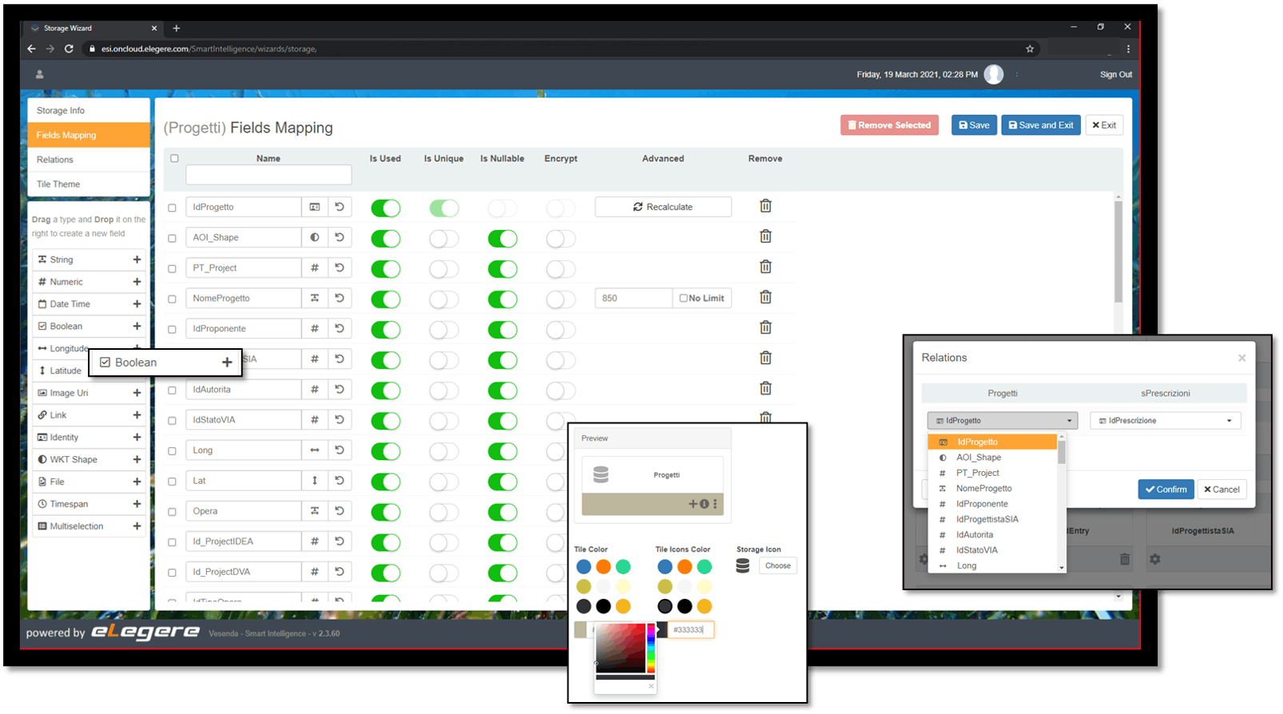
Task: Click trash icon for AOI_Shape row
Action: 765,236
